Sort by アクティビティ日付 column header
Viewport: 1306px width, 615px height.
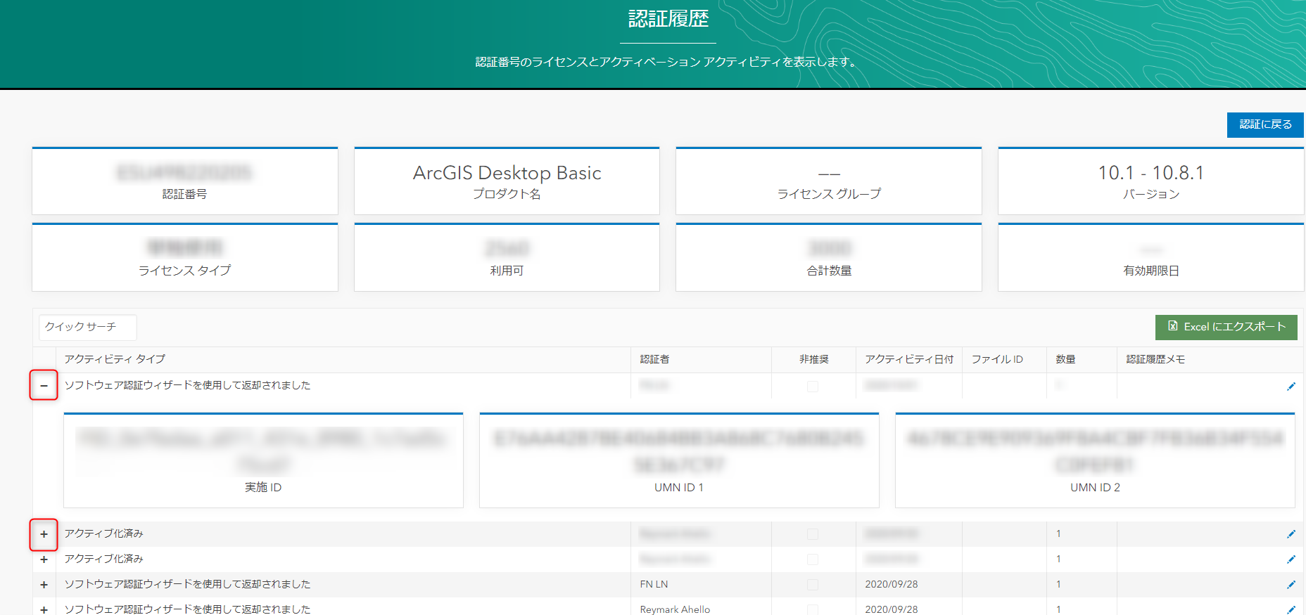coord(909,359)
